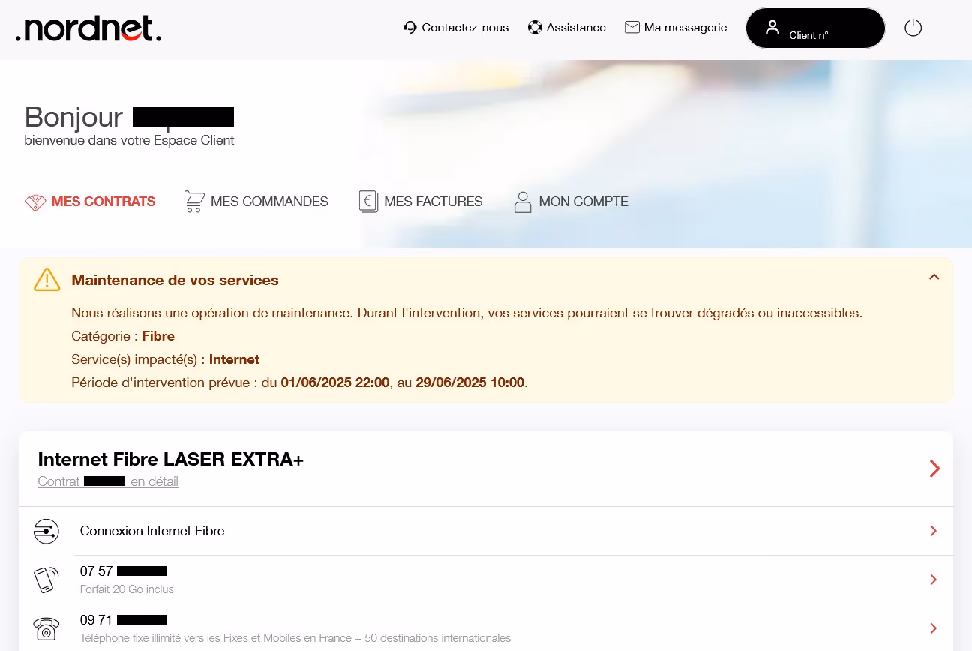
Task: Select the 09 71 landline number
Action: (124, 620)
